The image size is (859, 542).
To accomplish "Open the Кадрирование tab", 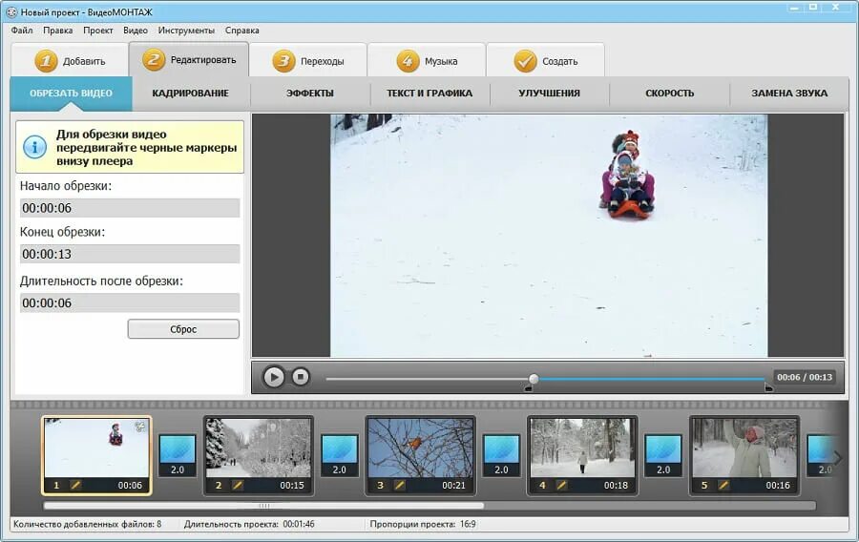I will (x=191, y=94).
